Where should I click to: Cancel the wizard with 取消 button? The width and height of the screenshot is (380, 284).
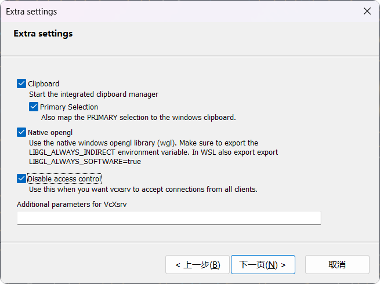(x=337, y=265)
